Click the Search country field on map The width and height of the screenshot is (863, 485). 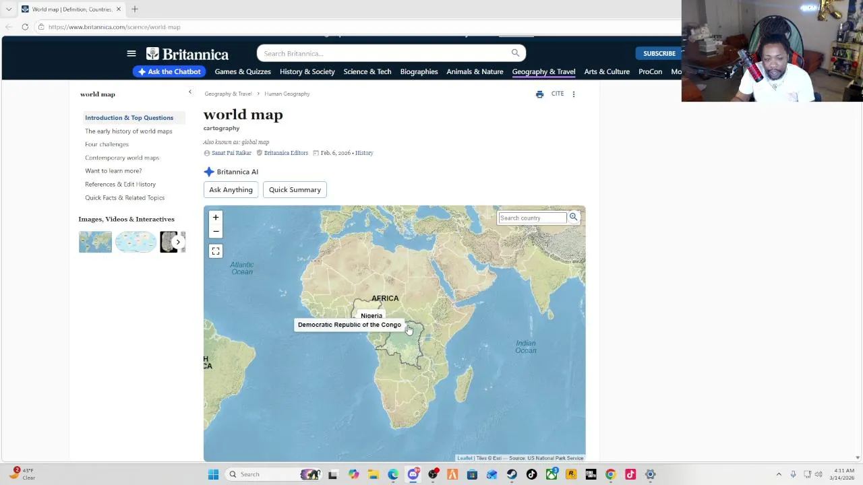coord(533,218)
